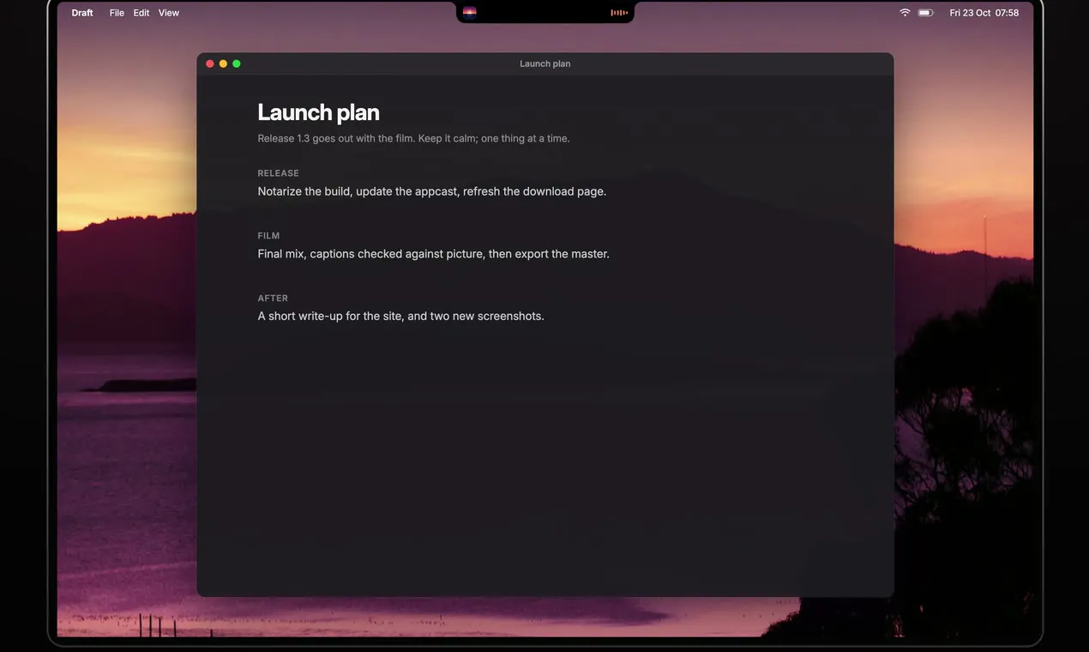Click the AFTER section label
The height and width of the screenshot is (652, 1089).
pos(273,299)
